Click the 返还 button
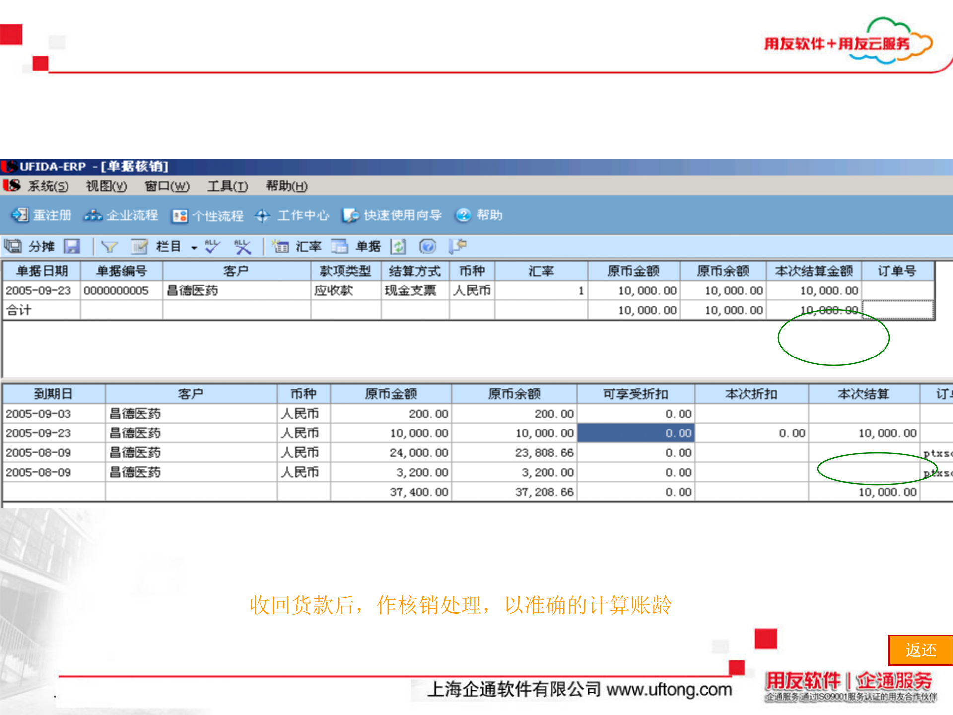Image resolution: width=953 pixels, height=715 pixels. (921, 649)
